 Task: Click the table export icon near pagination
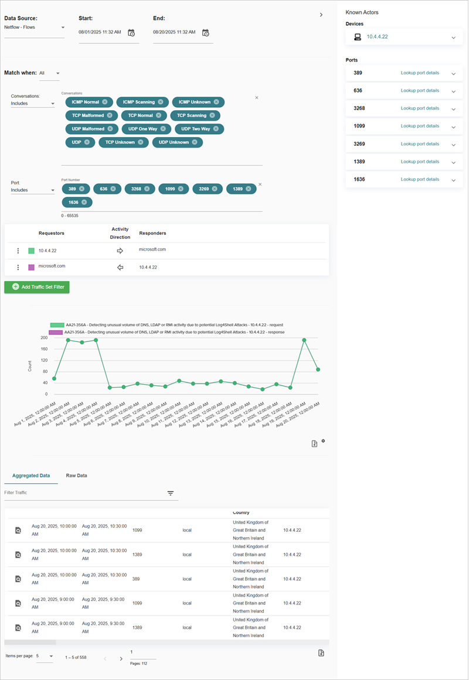(321, 652)
